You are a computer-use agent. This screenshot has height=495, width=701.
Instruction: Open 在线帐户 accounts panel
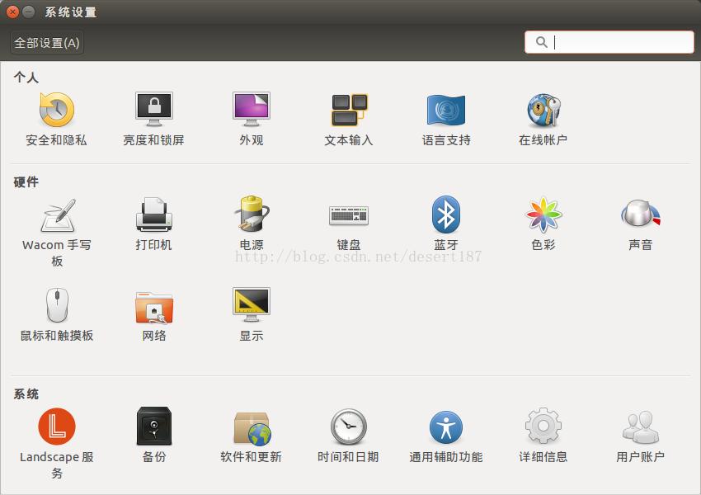[543, 115]
